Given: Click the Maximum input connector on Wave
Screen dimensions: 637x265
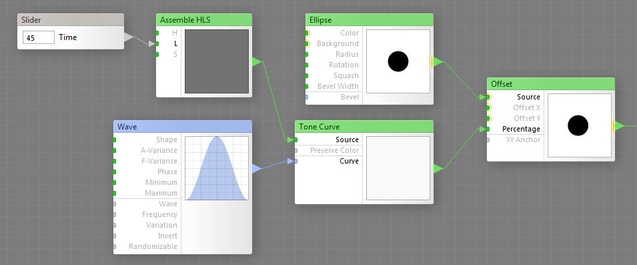Looking at the screenshot, I should pos(115,193).
